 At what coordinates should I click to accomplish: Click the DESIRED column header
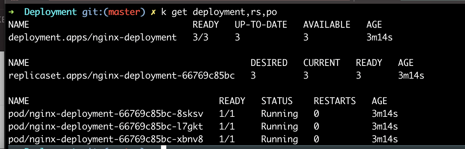click(x=269, y=63)
